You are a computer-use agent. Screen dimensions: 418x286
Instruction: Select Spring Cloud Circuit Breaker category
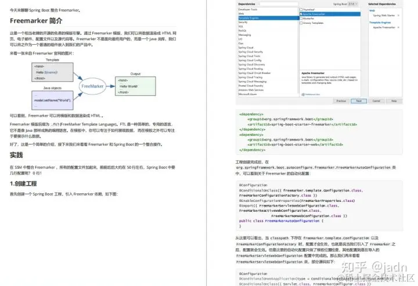pyautogui.click(x=254, y=73)
